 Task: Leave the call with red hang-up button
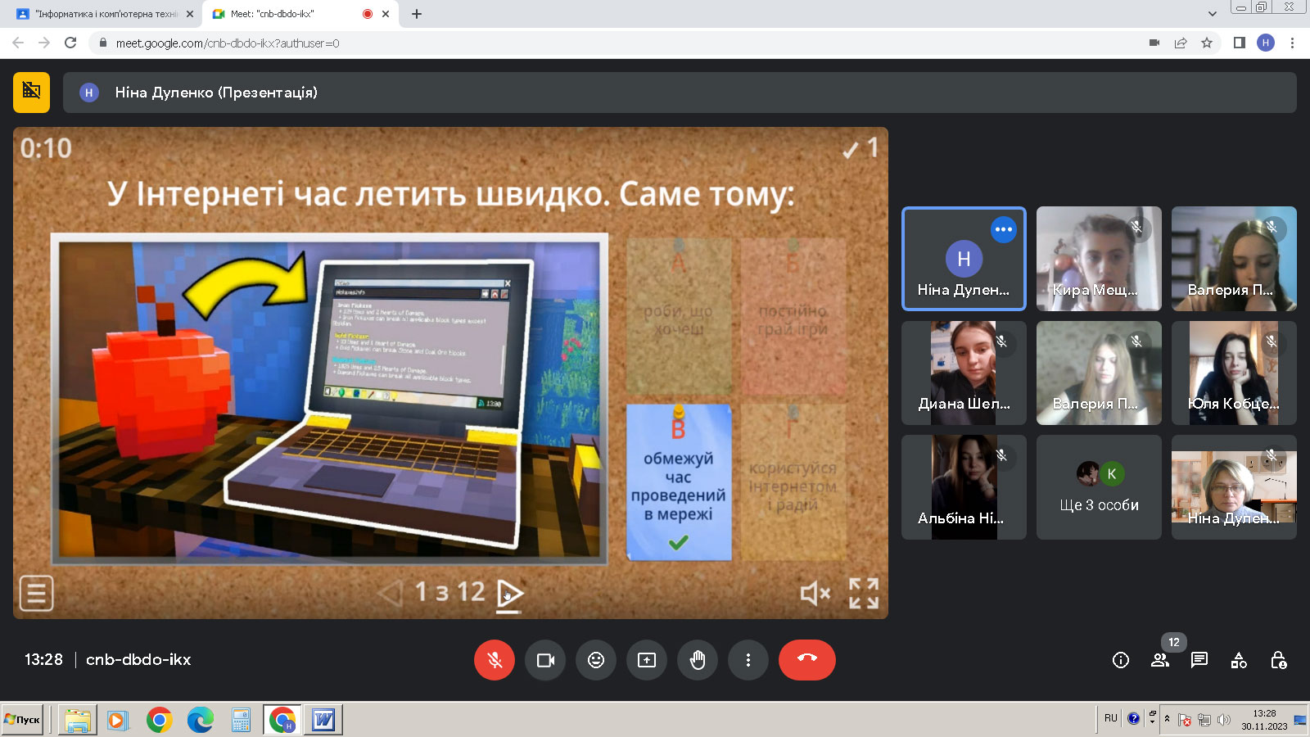807,660
